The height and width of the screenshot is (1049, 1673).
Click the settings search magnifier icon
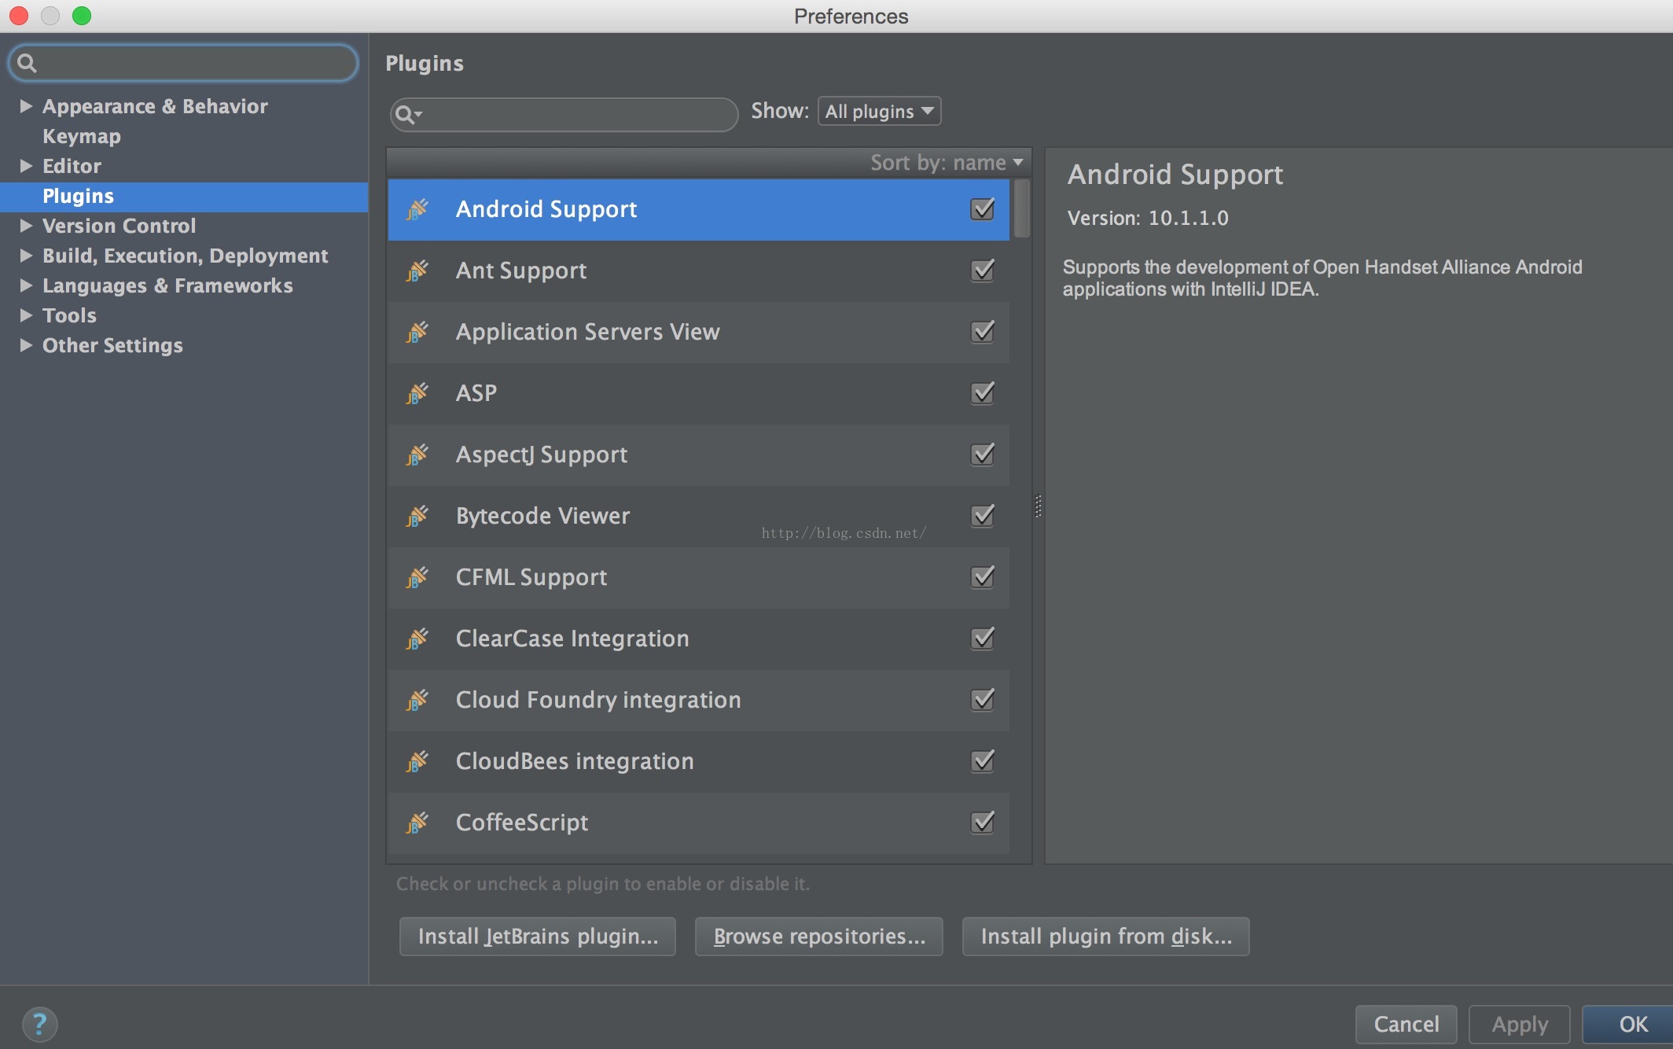tap(27, 63)
